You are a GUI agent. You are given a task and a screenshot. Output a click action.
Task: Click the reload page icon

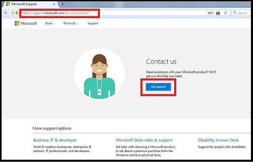click(225, 13)
